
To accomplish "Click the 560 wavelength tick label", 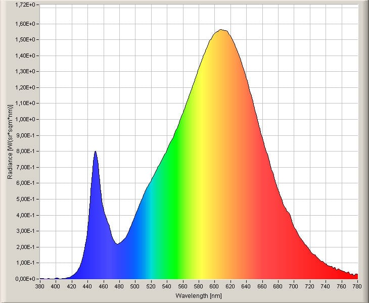I will pyautogui.click(x=182, y=286).
